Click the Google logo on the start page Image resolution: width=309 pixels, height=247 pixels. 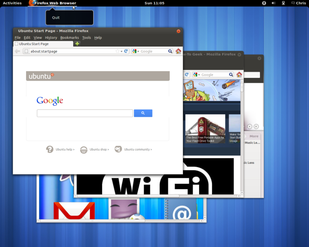(x=50, y=101)
